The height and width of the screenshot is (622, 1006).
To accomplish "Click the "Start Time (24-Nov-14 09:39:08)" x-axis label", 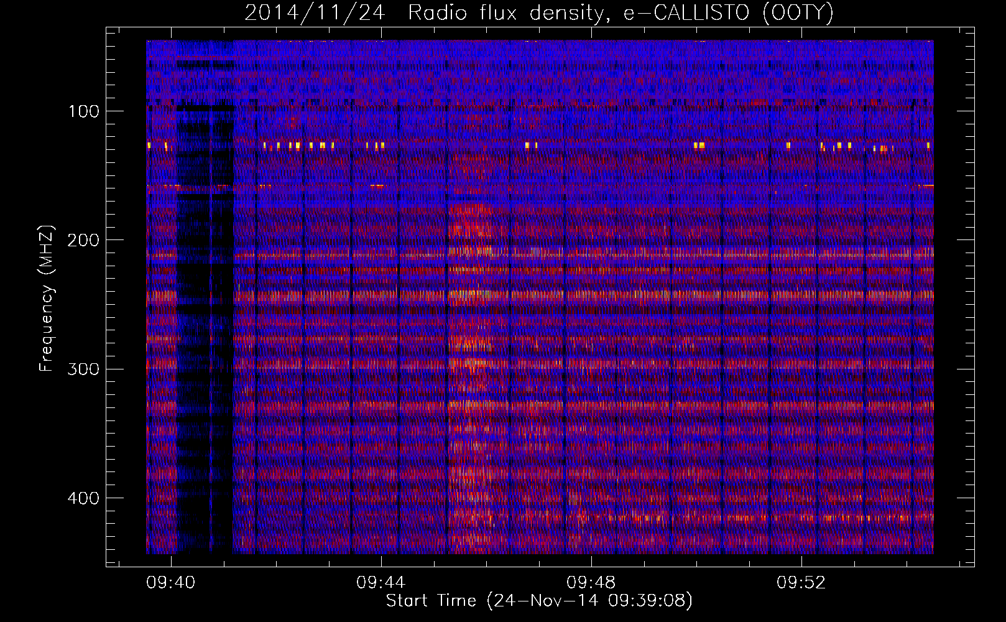I will (539, 601).
